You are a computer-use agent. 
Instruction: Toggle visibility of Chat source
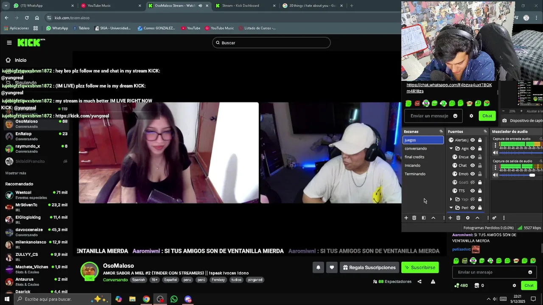(473, 166)
